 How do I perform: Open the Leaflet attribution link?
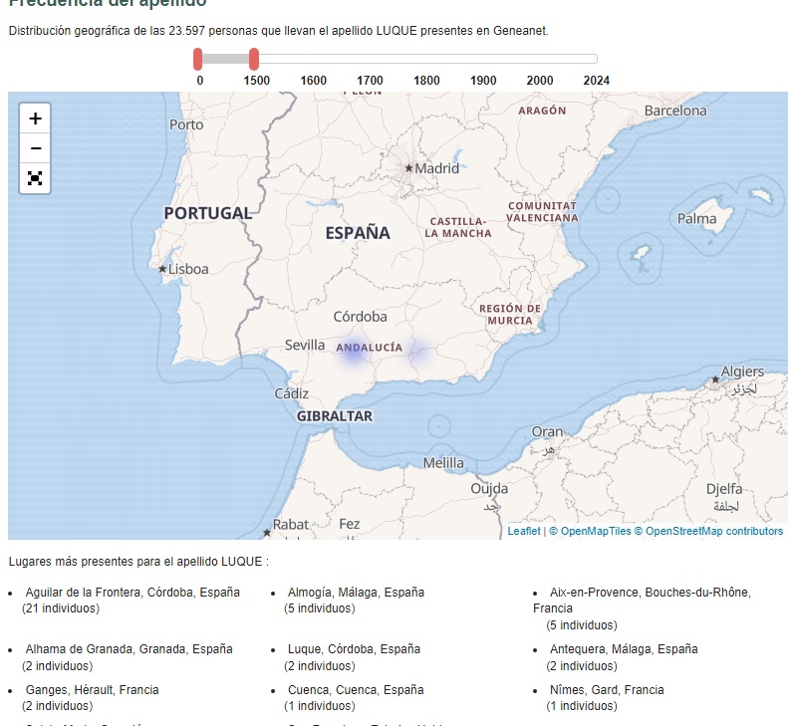click(524, 532)
